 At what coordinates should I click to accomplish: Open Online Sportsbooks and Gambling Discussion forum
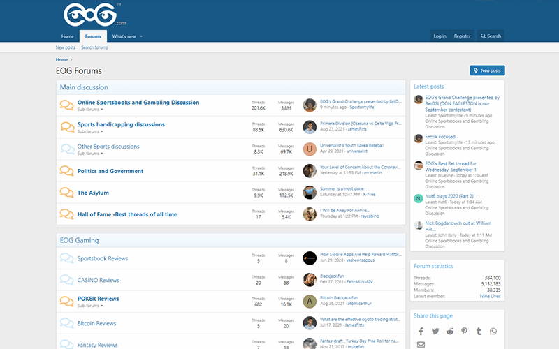tap(138, 102)
